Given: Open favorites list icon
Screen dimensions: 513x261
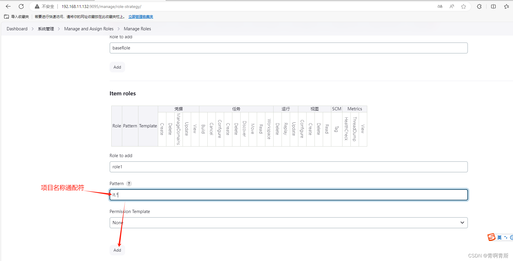Looking at the screenshot, I should [507, 6].
